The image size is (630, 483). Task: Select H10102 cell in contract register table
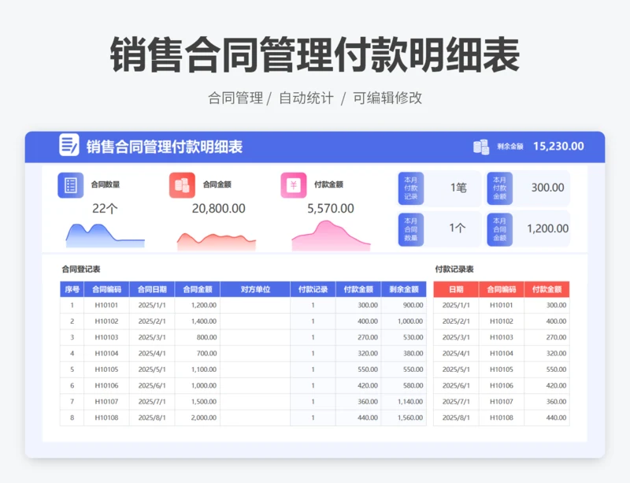pyautogui.click(x=106, y=321)
